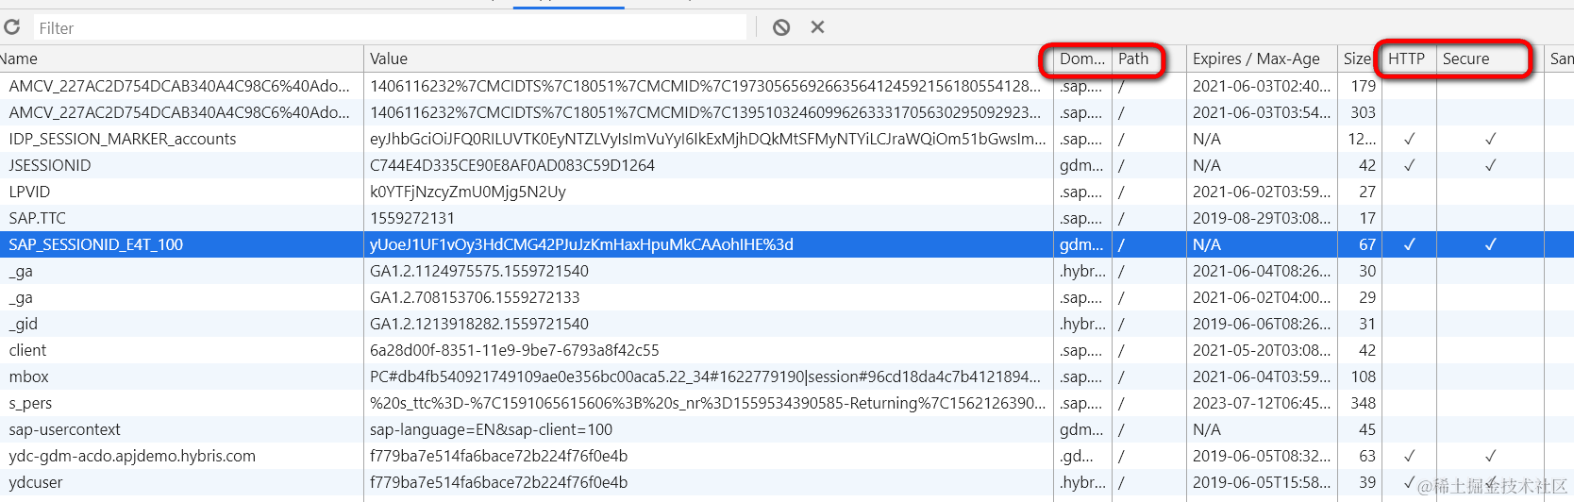Click the Secure checkmark of JSESSIONID row
This screenshot has width=1574, height=502.
point(1491,165)
